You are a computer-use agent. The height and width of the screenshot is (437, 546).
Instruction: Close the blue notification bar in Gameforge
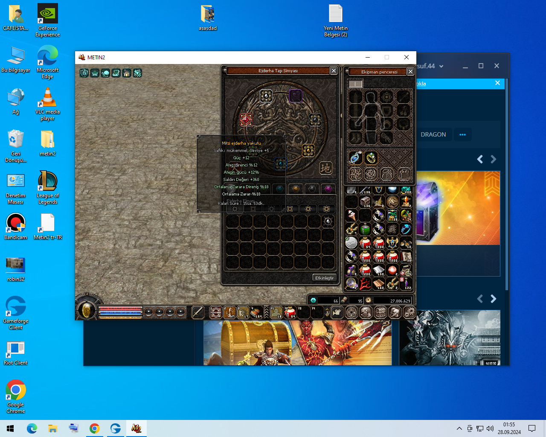tap(497, 83)
